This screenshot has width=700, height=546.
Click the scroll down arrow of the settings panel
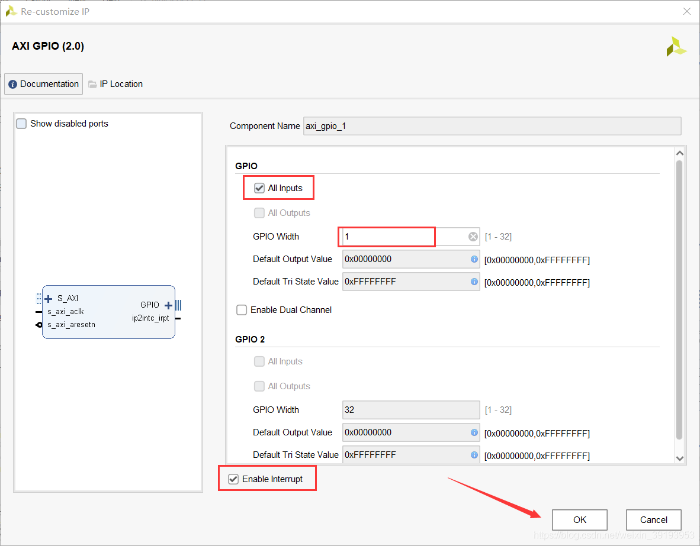[x=679, y=458]
